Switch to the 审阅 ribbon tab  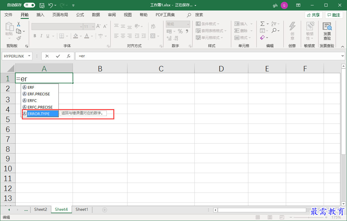(x=112, y=15)
